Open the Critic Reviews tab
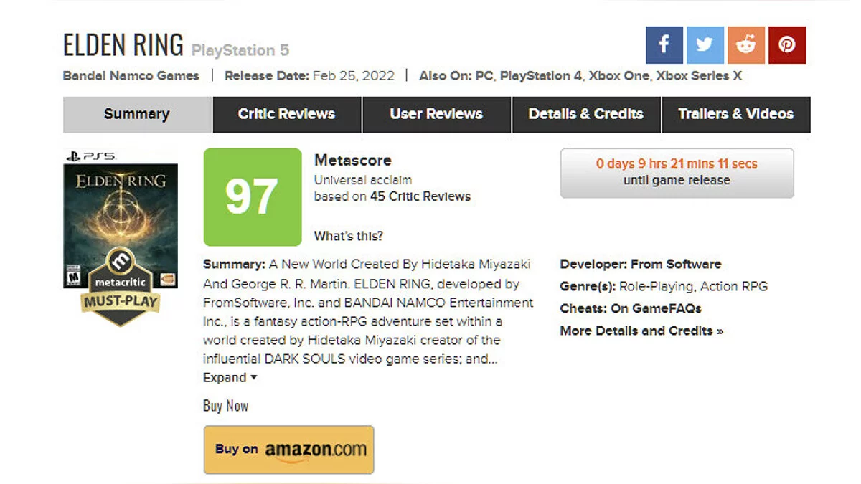This screenshot has width=861, height=484. [286, 114]
